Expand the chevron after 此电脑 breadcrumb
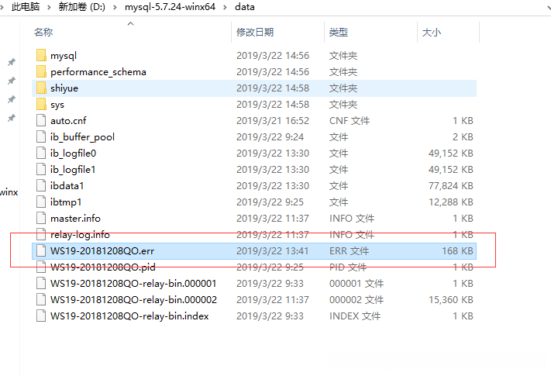This screenshot has width=551, height=376. 49,7
